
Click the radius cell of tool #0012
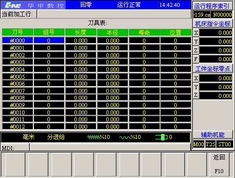[113, 127]
